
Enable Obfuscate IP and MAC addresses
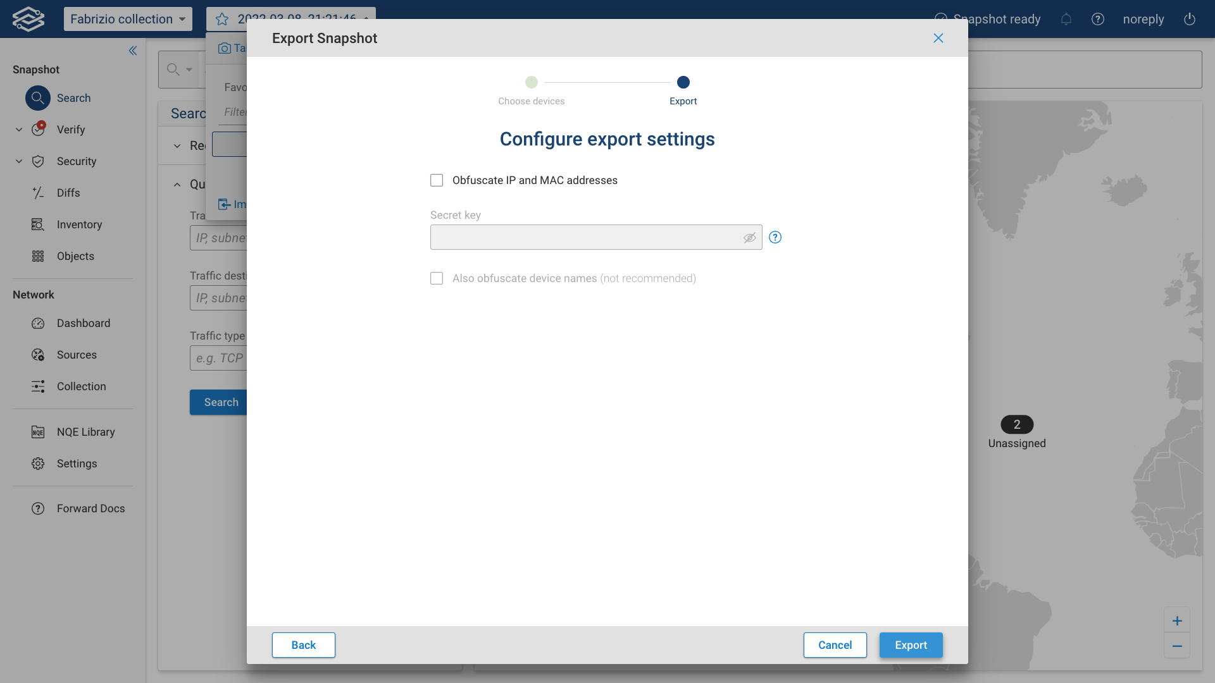click(x=436, y=180)
